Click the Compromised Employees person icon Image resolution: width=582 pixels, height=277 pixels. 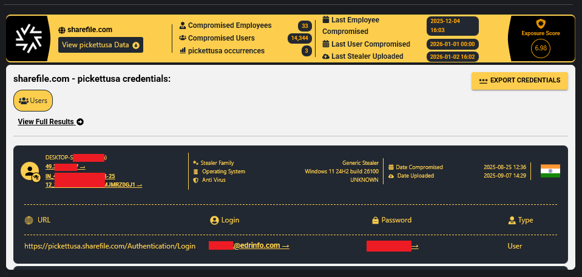(x=183, y=26)
